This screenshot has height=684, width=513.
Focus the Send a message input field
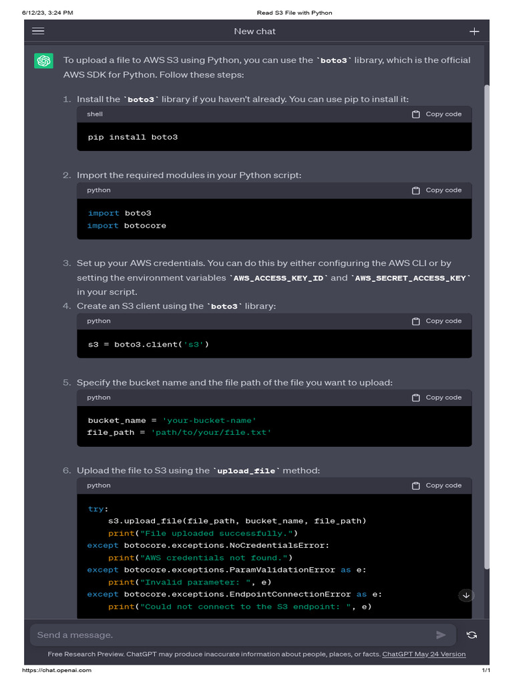pyautogui.click(x=227, y=635)
